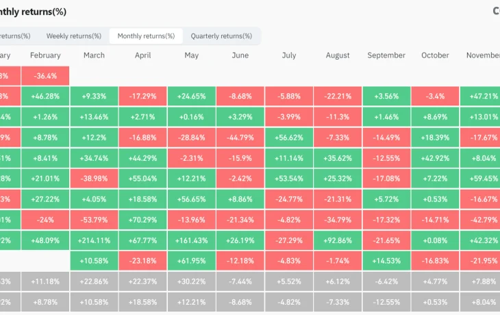Click the February column header
Image resolution: width=500 pixels, height=315 pixels.
(x=45, y=55)
